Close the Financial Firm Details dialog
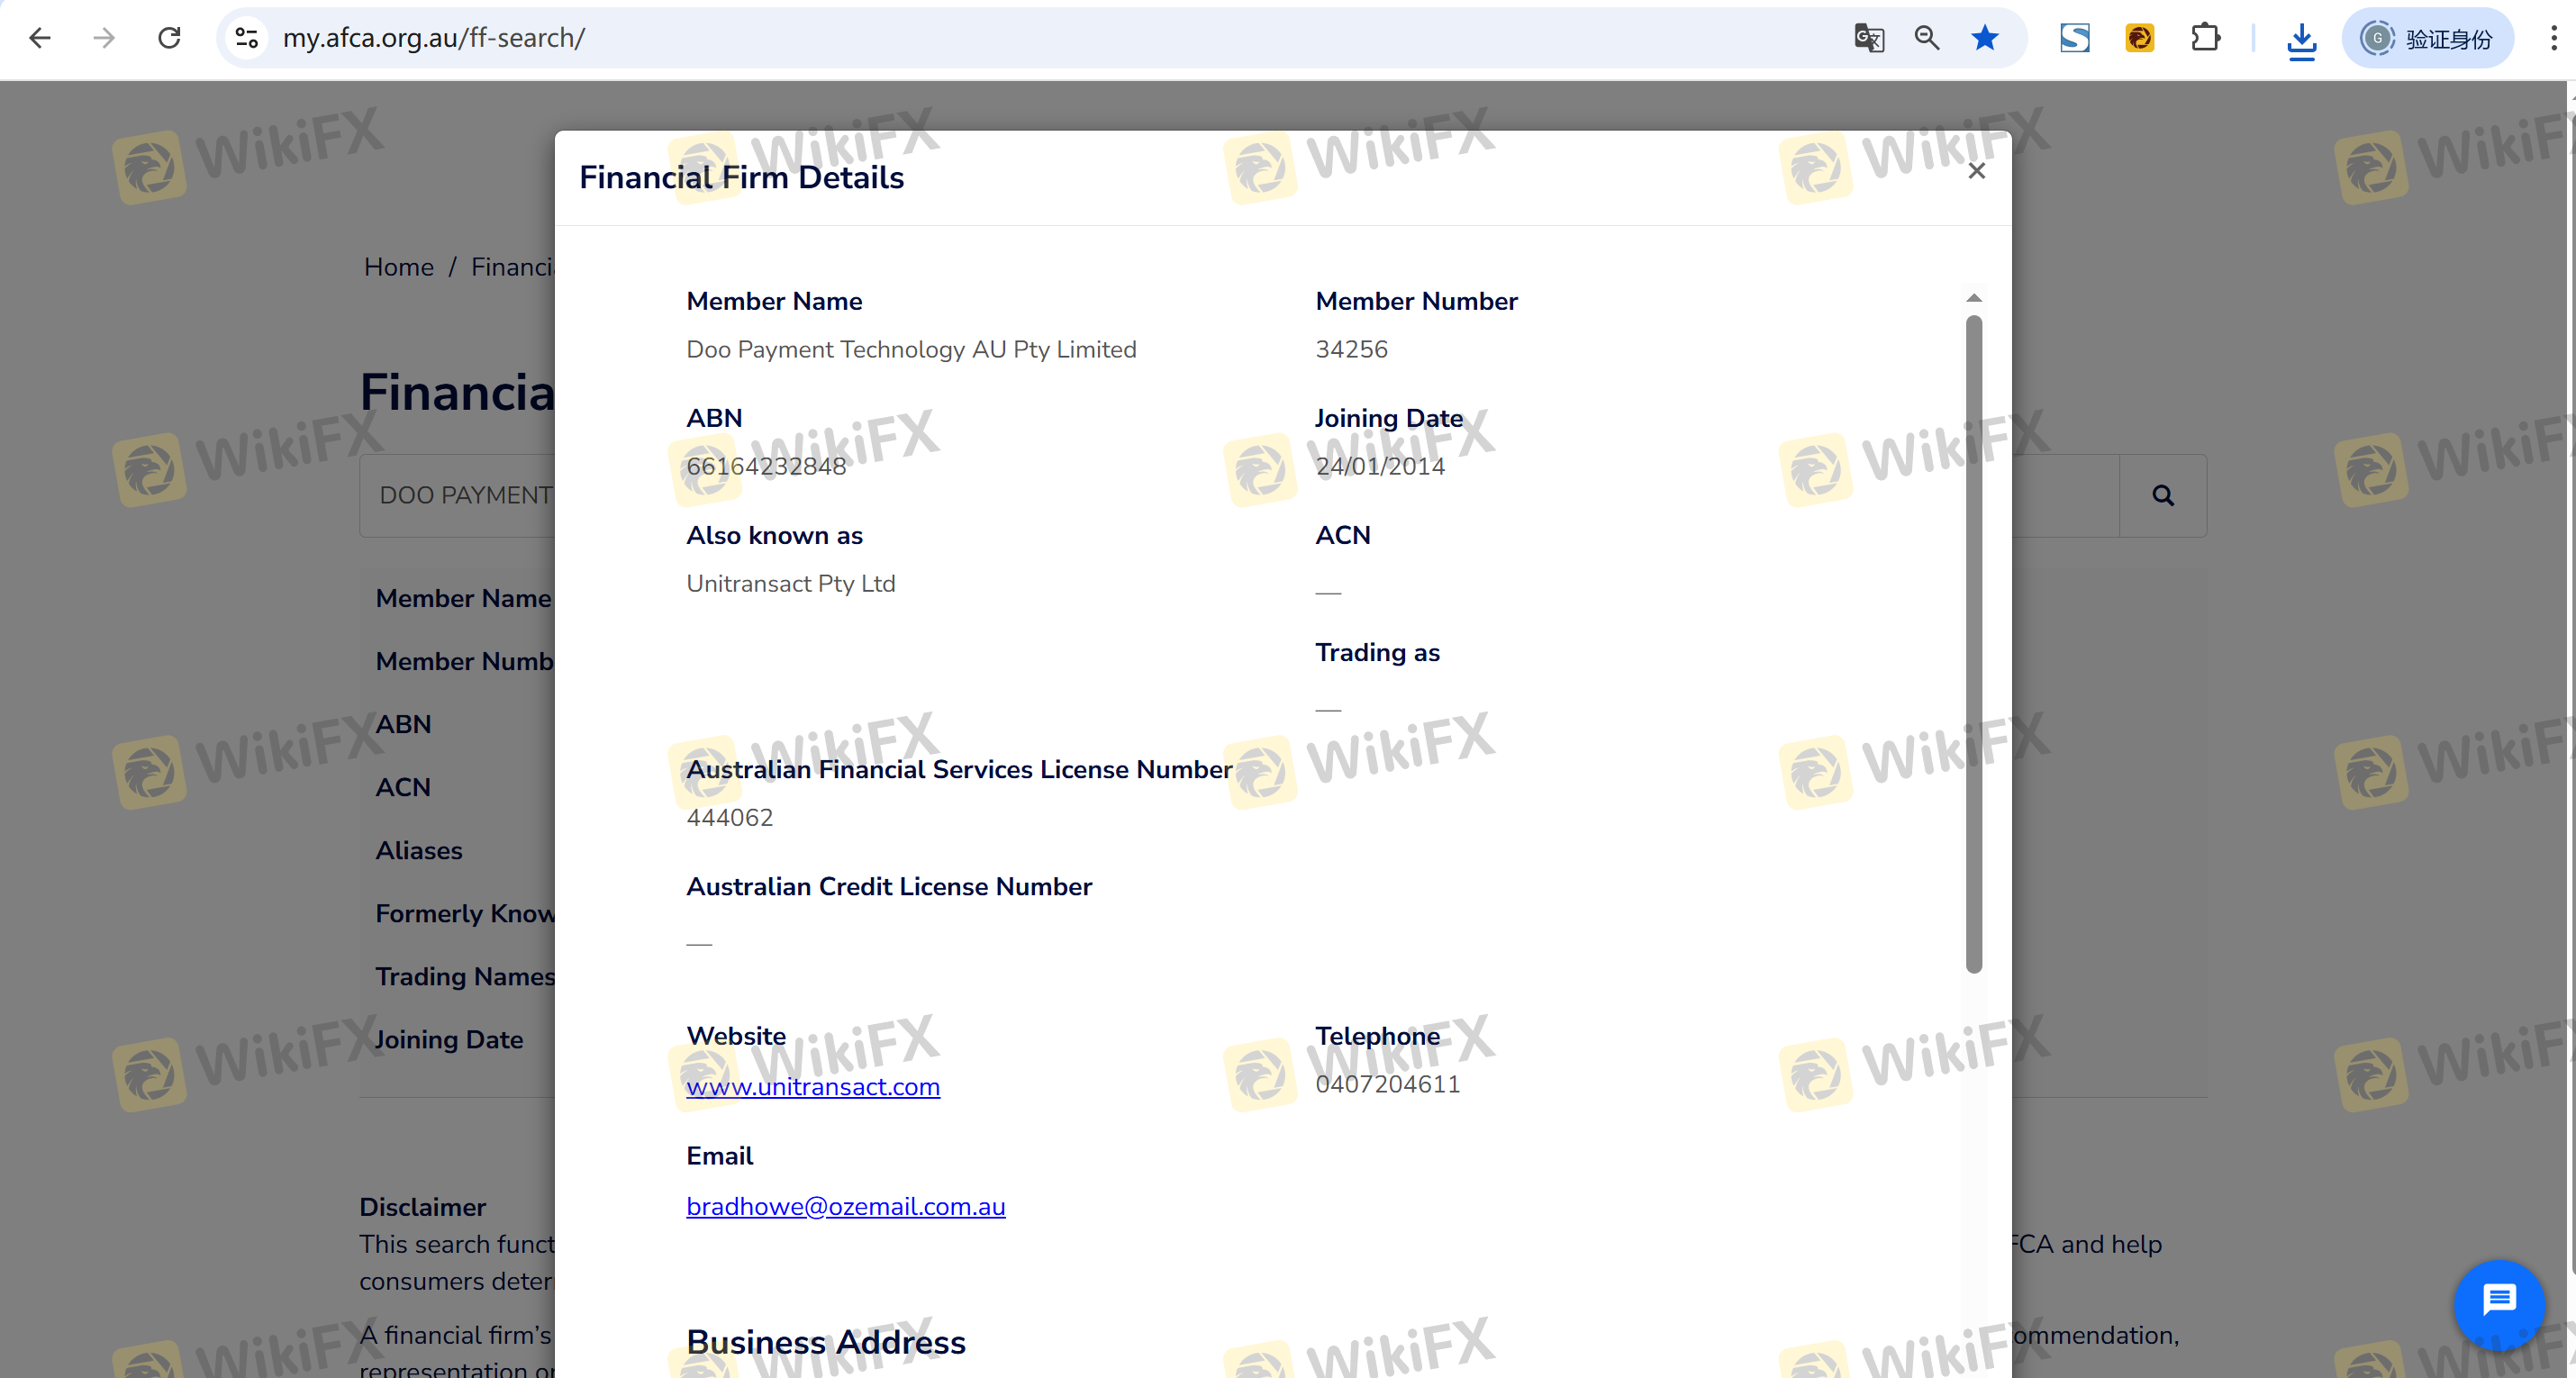 [x=1976, y=171]
